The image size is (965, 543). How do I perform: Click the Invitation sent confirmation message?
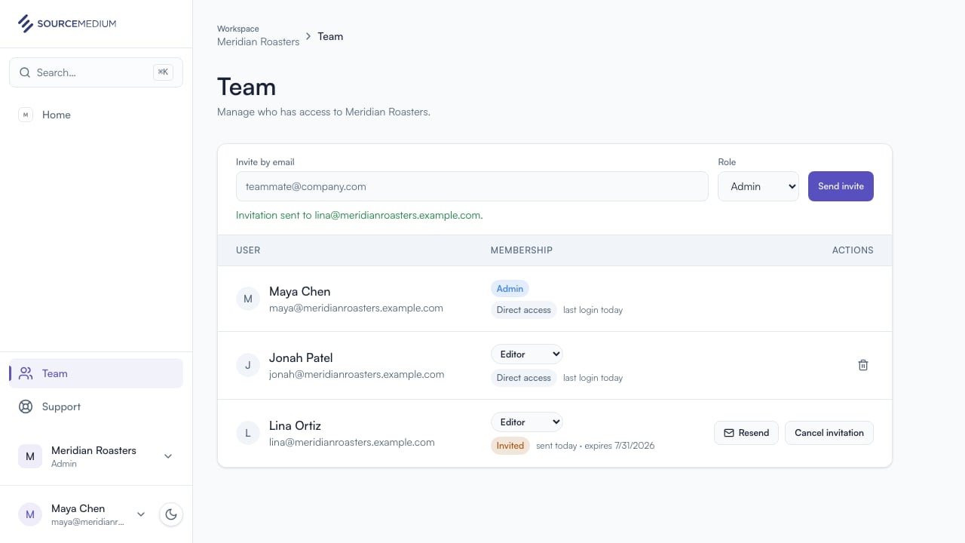coord(360,215)
